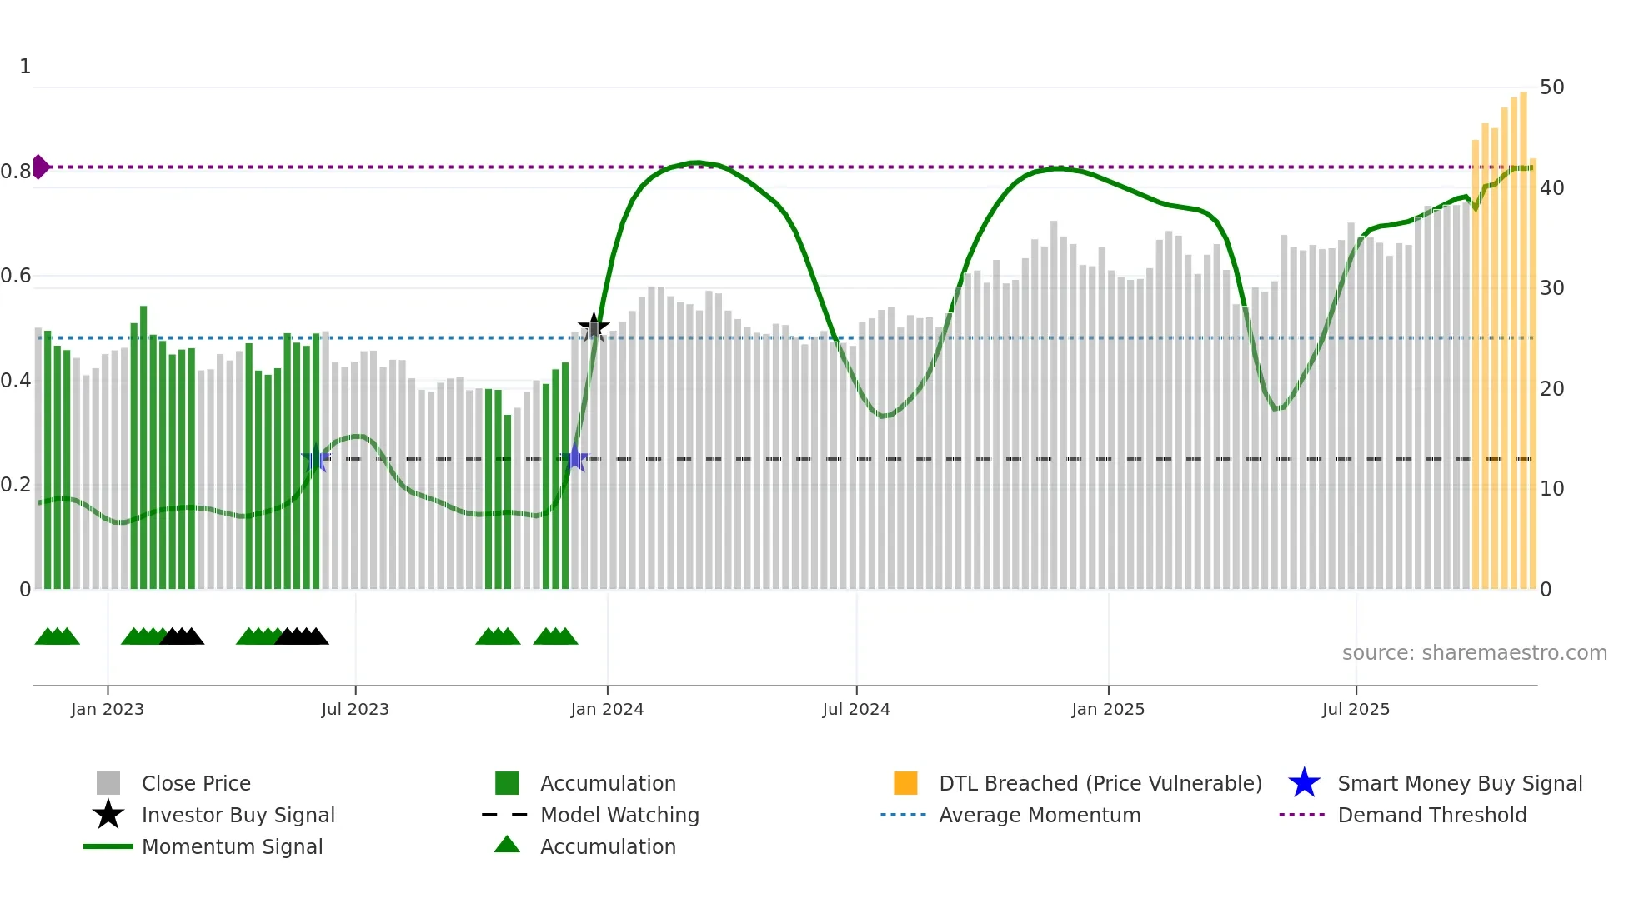
Task: Click the Jul 2025 x-axis label
Action: (x=1356, y=709)
